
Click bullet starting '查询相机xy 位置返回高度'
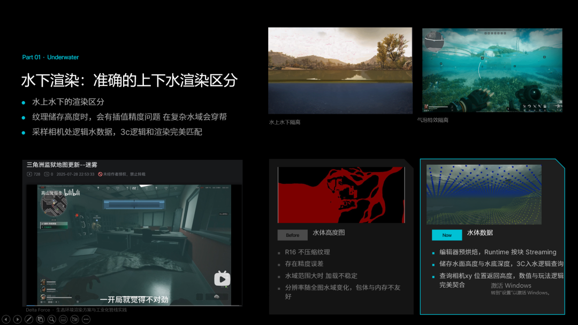(x=501, y=280)
